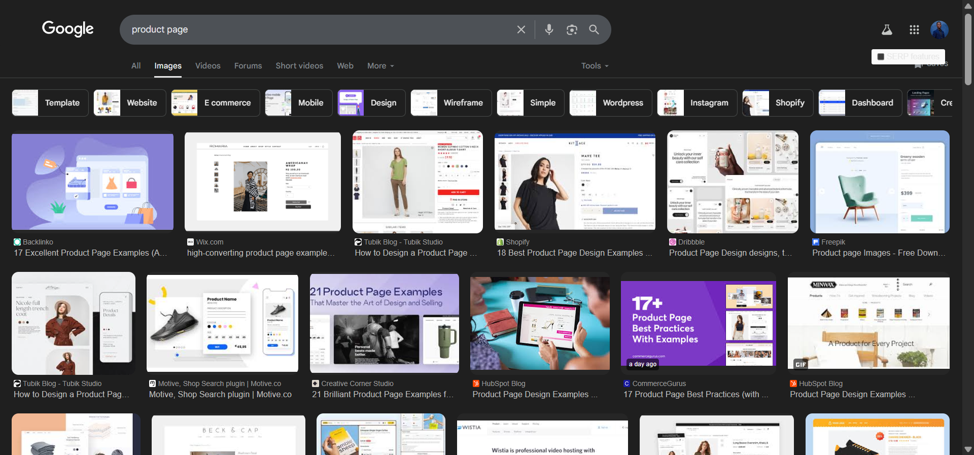Switch to the Short videos tab
The width and height of the screenshot is (974, 455).
click(299, 66)
